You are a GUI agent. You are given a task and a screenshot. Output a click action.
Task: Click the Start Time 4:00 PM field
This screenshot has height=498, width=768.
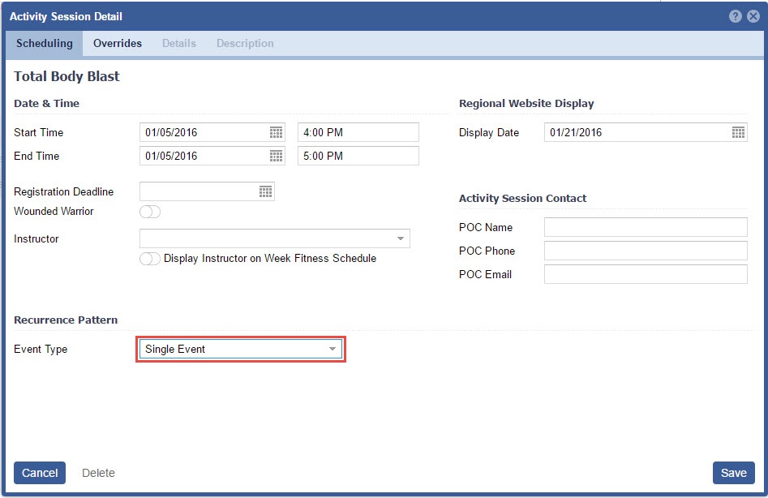tap(358, 132)
